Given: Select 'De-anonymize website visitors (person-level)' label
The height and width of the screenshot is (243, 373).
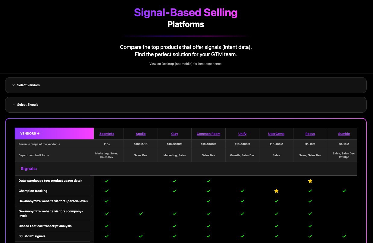Looking at the screenshot, I should (x=53, y=201).
